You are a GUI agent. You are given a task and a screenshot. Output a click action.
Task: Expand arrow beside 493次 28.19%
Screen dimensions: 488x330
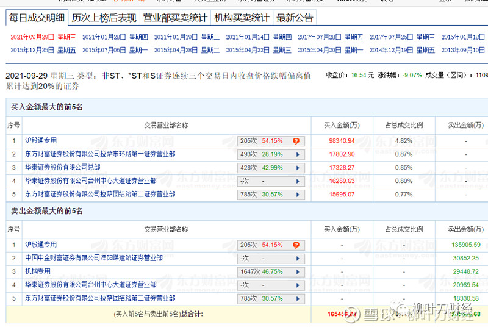(298, 154)
